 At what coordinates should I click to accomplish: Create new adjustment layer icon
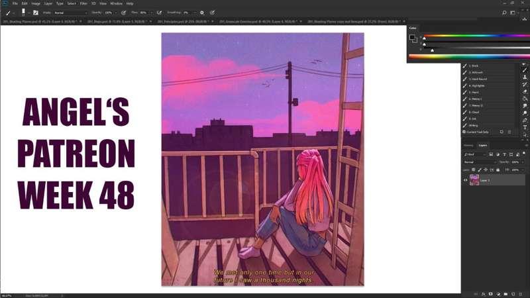coord(498,294)
